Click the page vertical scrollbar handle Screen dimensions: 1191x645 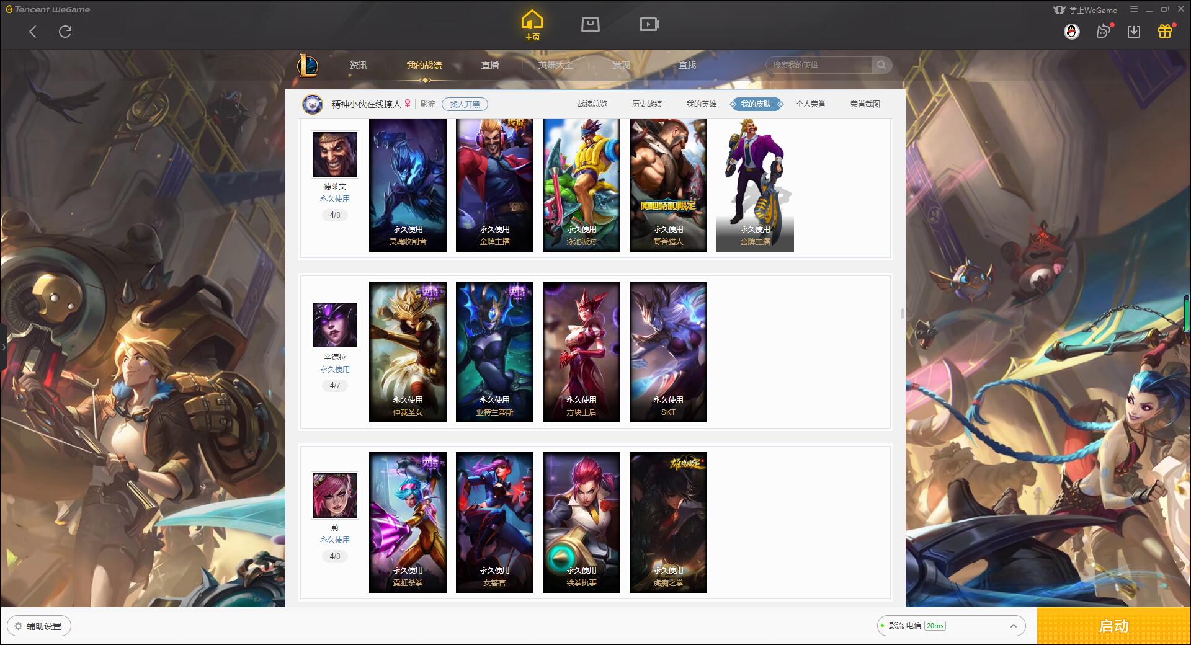click(903, 313)
